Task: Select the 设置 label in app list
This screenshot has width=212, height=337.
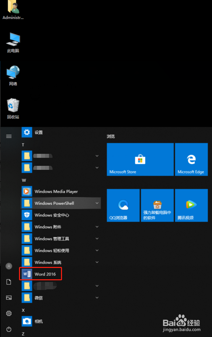Action: (x=39, y=132)
